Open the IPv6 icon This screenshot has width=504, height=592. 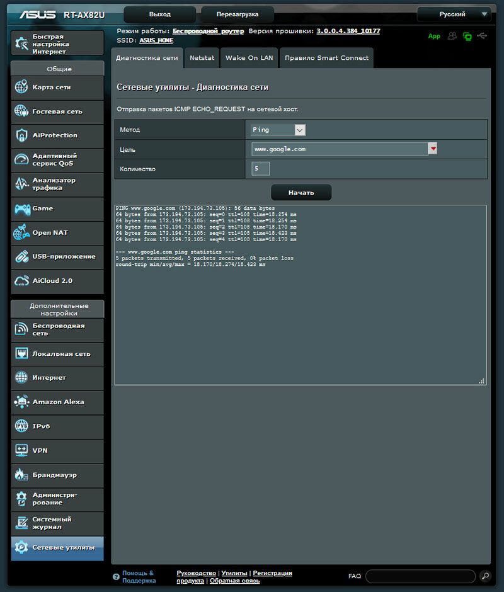(x=21, y=426)
